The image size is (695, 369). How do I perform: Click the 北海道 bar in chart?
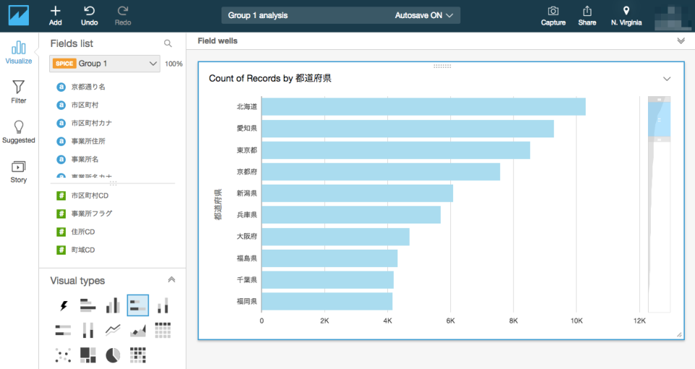coord(424,107)
